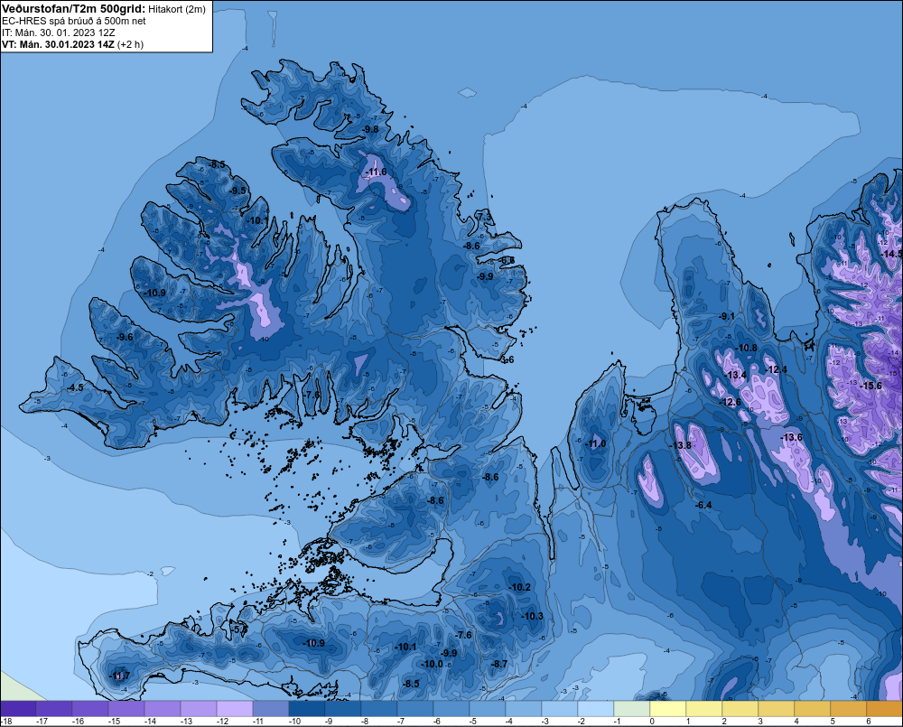Select the yellow swatch between 0 and 1
Viewport: 903px width, 727px height.
click(x=667, y=709)
